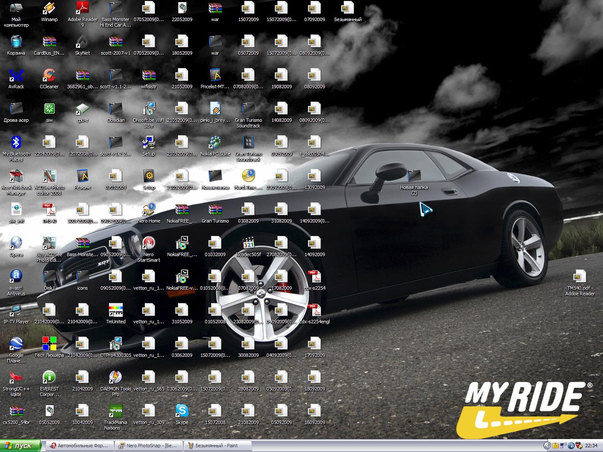Click the taskbar clock showing 22:34

click(591, 446)
